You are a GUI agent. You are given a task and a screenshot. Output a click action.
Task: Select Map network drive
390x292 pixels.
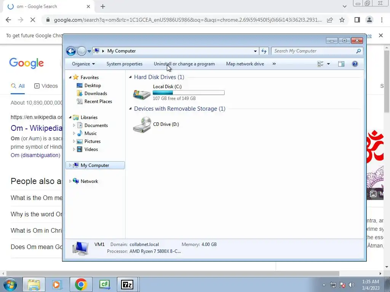[x=245, y=64]
